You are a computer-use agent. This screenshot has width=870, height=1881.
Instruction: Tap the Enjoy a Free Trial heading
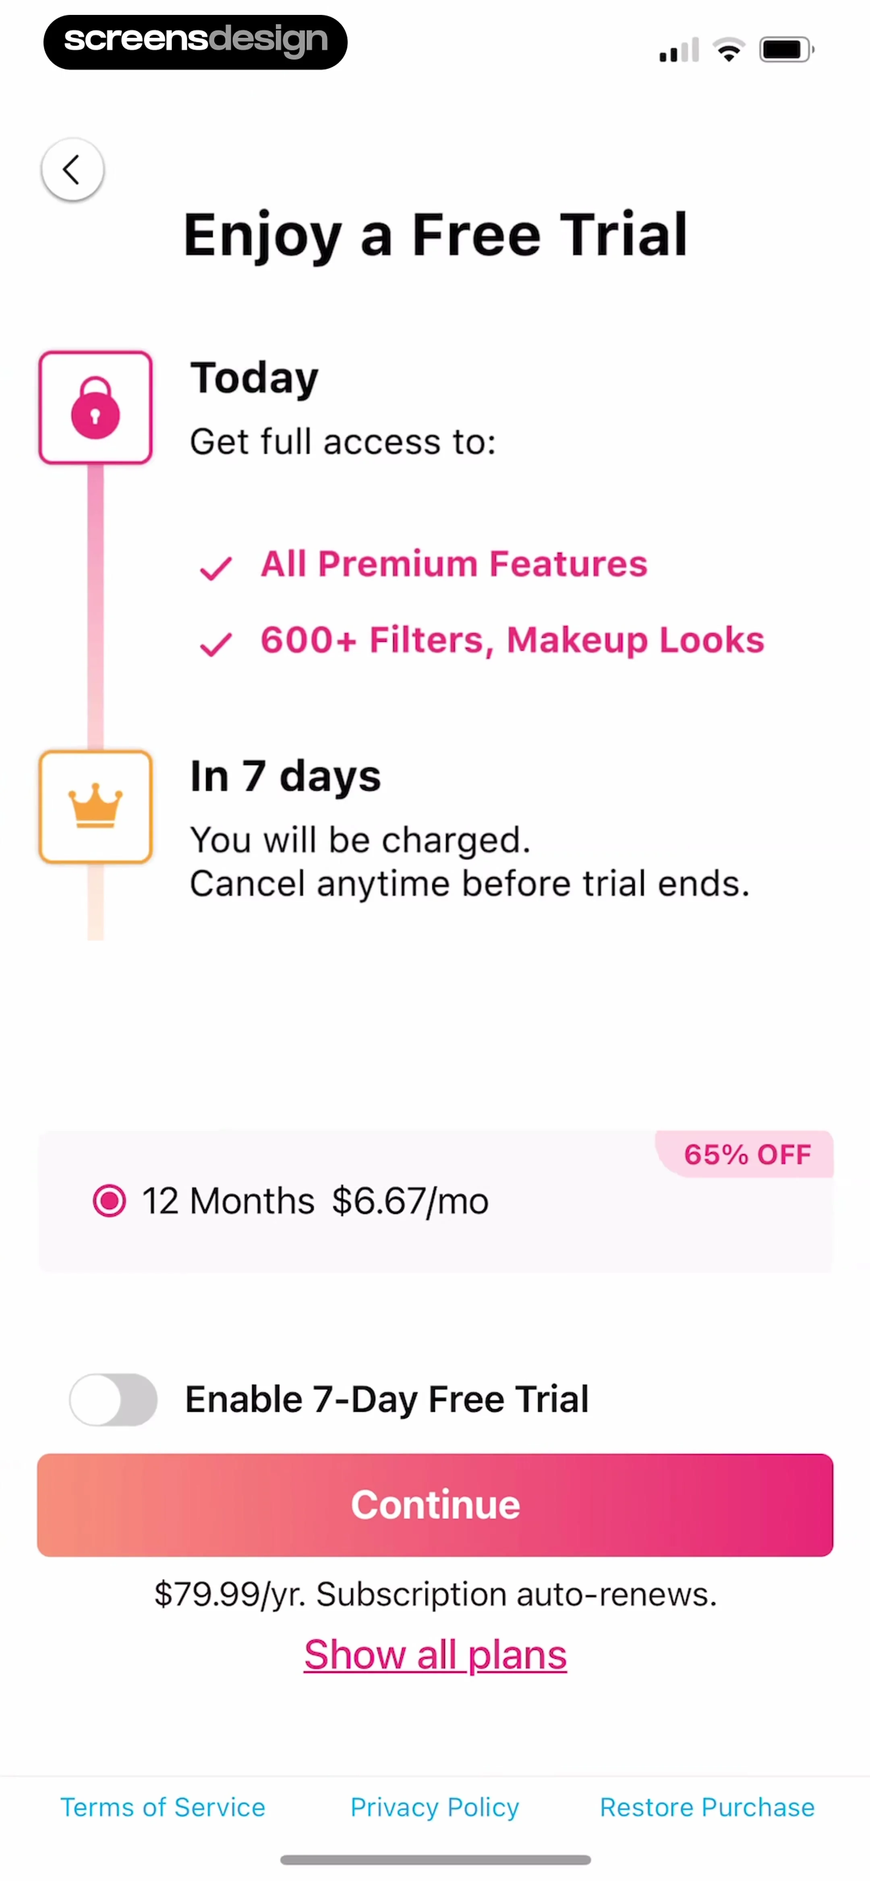(x=435, y=235)
